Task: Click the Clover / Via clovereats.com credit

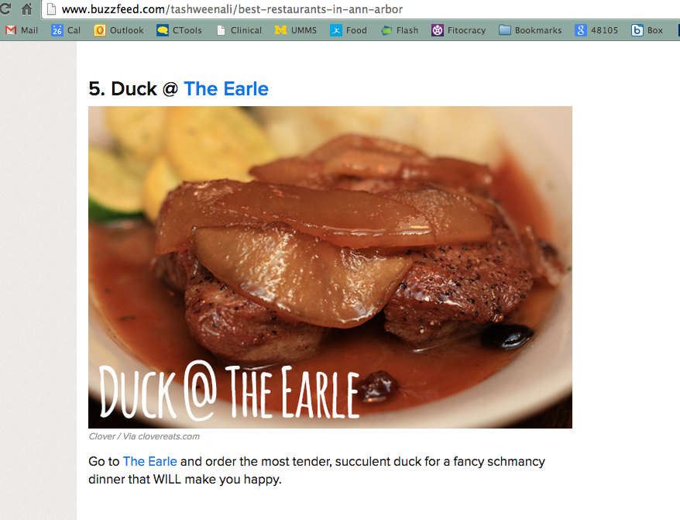Action: 144,436
